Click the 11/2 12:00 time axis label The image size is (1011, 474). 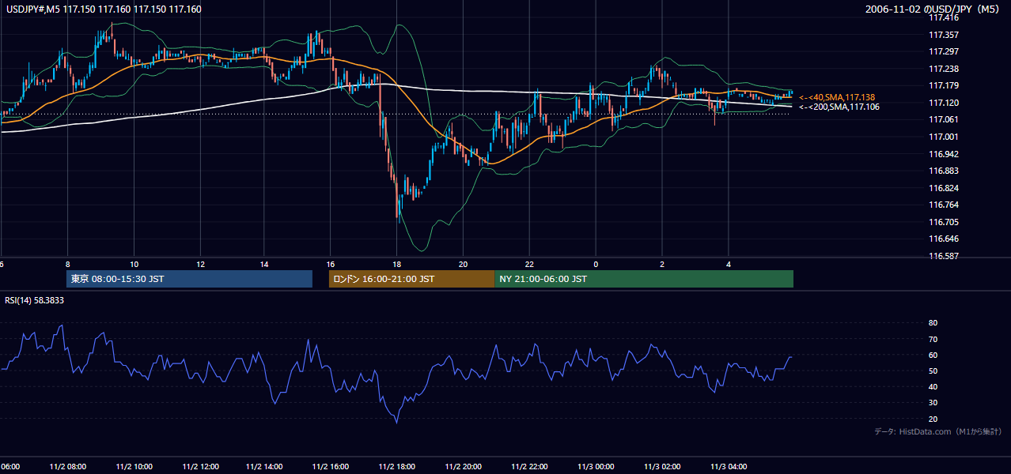[200, 467]
